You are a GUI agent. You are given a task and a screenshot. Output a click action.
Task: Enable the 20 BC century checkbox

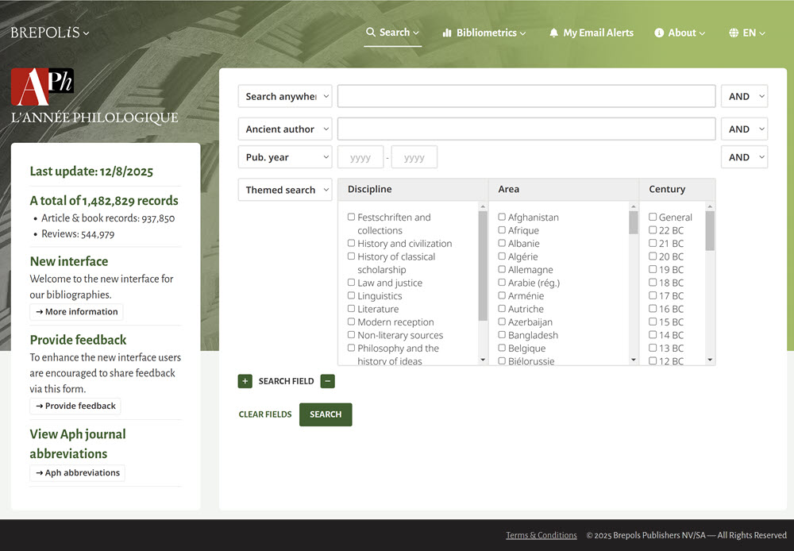[653, 256]
